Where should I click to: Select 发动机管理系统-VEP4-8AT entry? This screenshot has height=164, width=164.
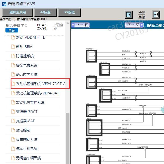[x=37, y=93]
